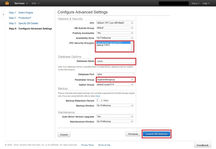Open the Availability Zone dropdown
This screenshot has height=149, width=216.
(115, 38)
